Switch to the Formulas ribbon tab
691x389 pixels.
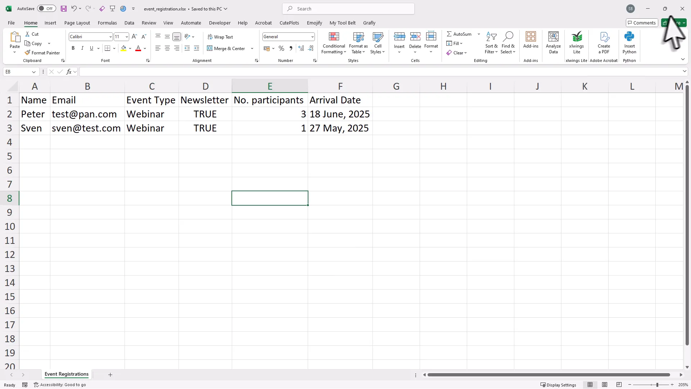107,23
